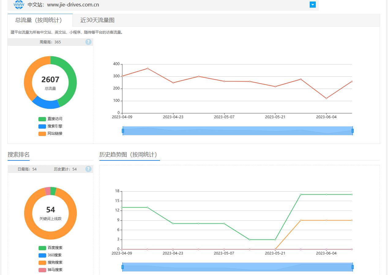Toggle 直接访问 legend swatch

(42, 119)
